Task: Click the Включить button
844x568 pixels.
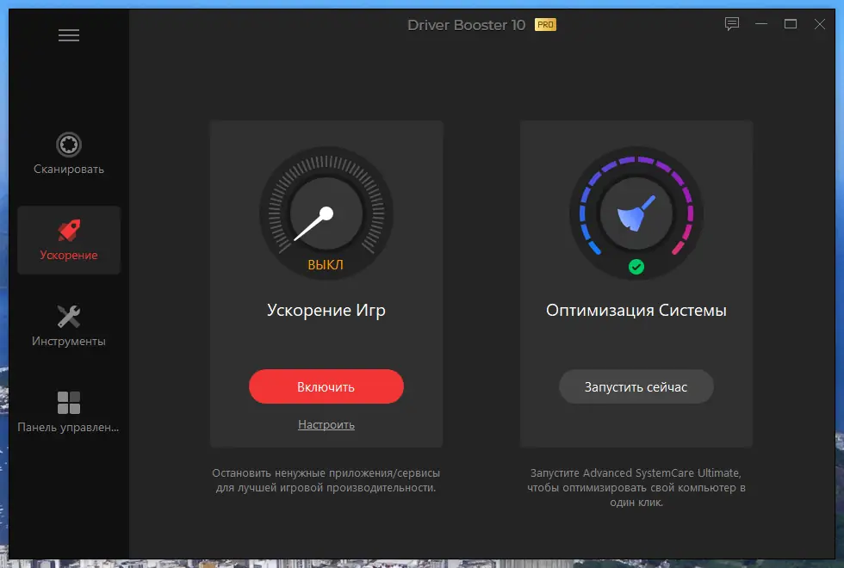Action: (326, 386)
